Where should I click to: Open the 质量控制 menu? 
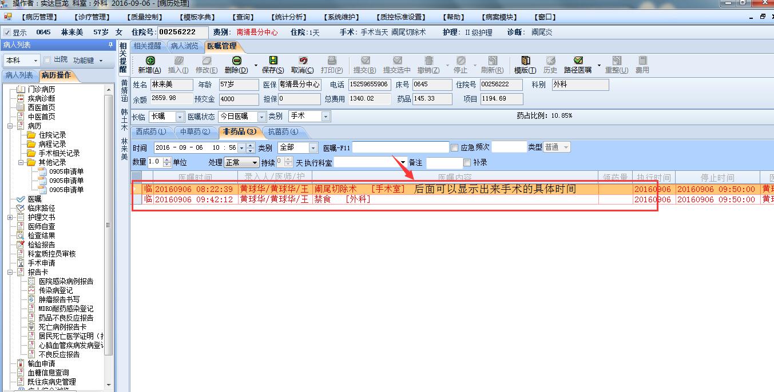pyautogui.click(x=145, y=17)
